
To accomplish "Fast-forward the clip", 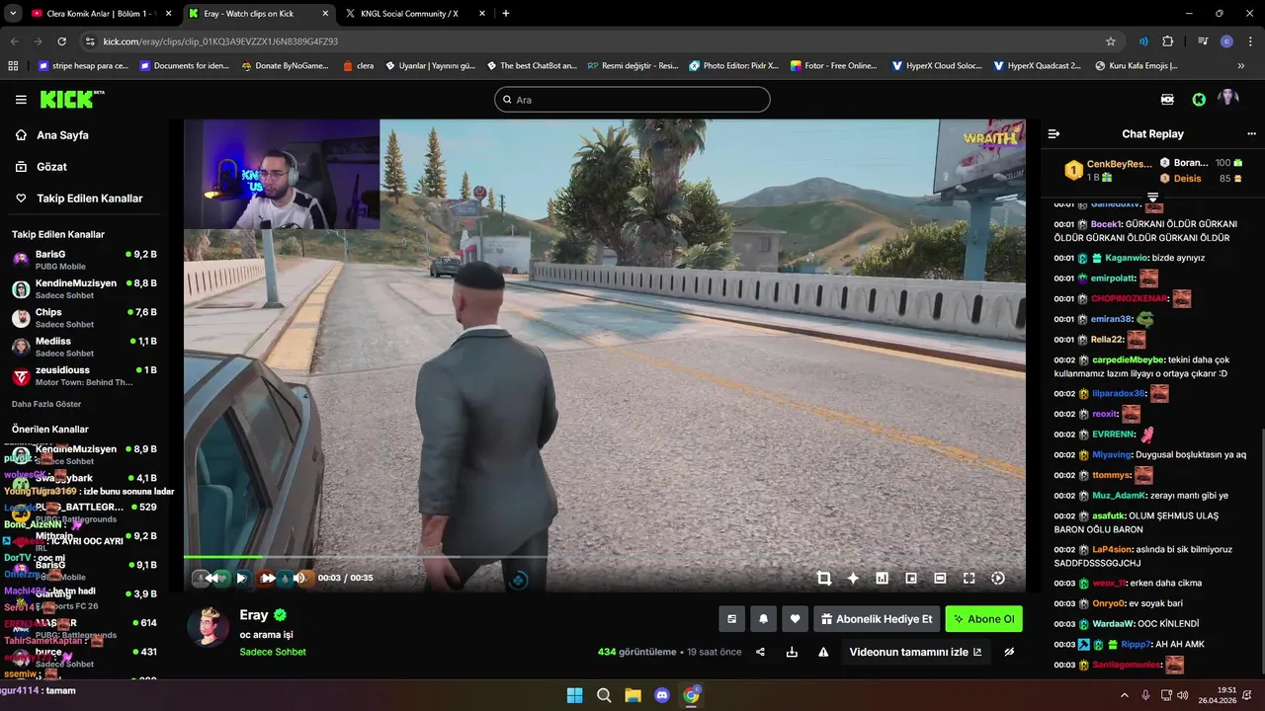I will click(x=268, y=578).
